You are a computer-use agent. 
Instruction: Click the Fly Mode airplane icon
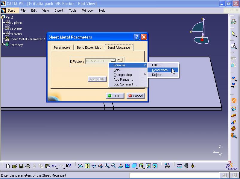click(x=80, y=166)
